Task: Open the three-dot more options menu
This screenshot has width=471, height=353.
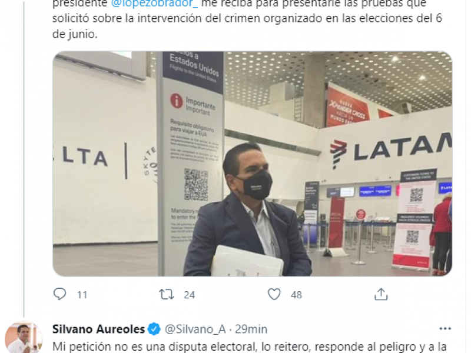Action: [445, 329]
